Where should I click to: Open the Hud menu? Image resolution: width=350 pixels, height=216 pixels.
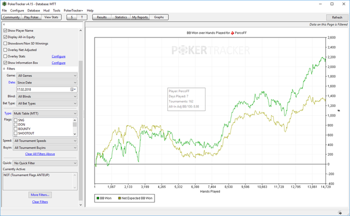click(46, 10)
